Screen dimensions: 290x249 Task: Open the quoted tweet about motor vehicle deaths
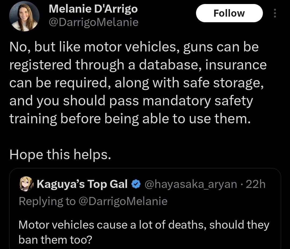pyautogui.click(x=145, y=225)
